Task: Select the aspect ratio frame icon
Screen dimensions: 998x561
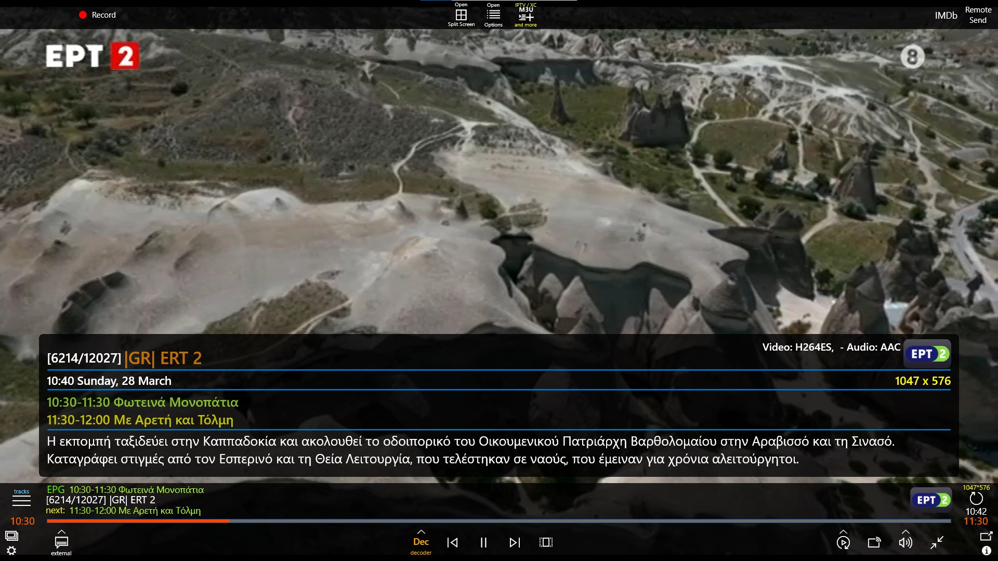Action: [x=545, y=542]
